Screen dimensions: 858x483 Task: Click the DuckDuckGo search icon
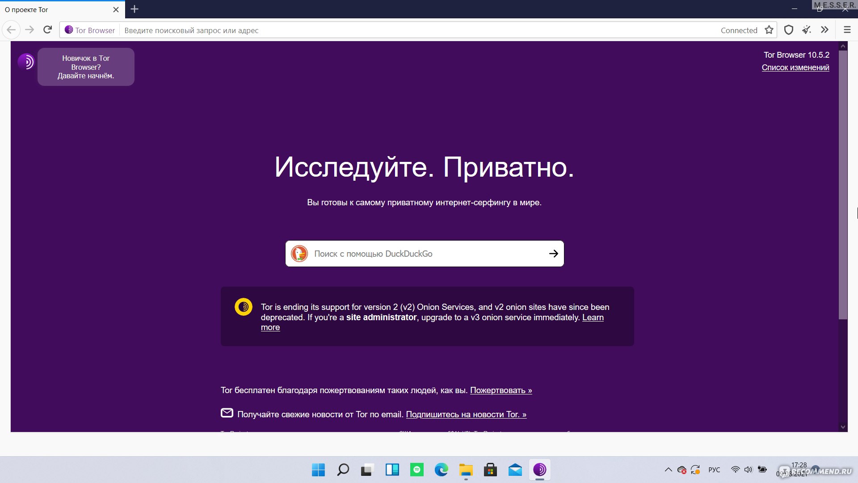pyautogui.click(x=301, y=254)
